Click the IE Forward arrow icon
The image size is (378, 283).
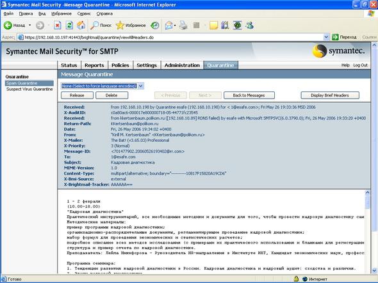coord(40,26)
